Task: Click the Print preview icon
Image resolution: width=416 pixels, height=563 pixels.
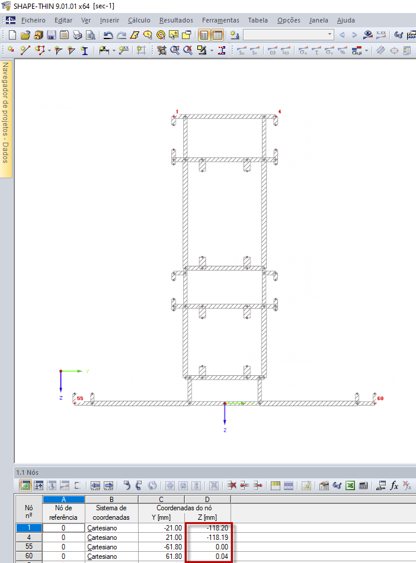Action: tap(91, 35)
